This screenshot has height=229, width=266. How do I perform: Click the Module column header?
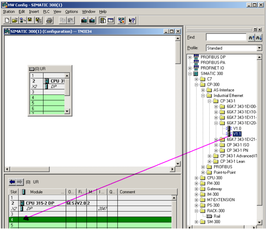[x=42, y=192]
